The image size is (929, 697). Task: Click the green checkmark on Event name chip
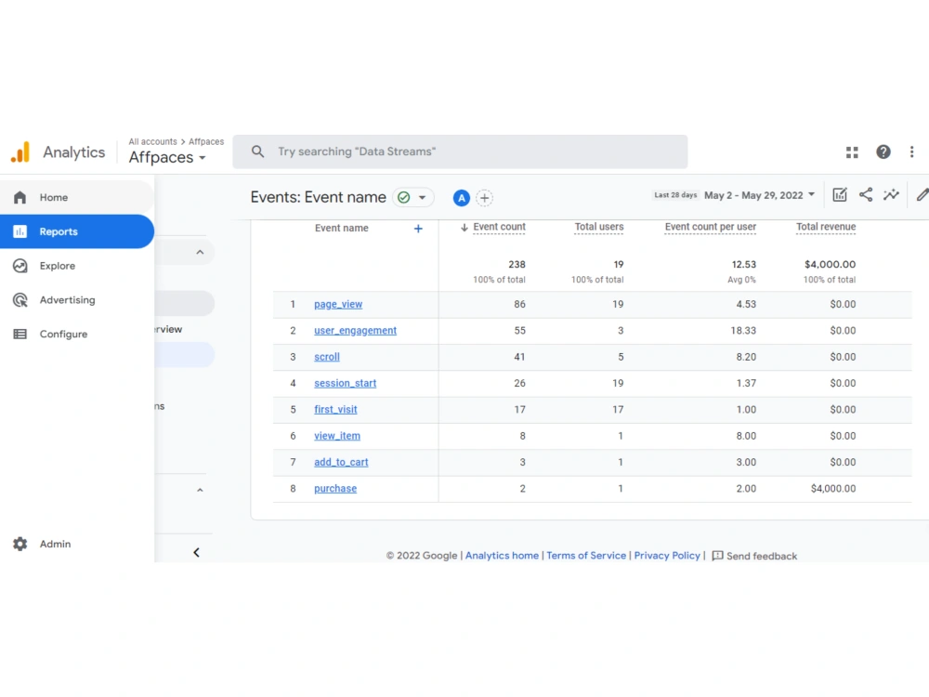click(403, 197)
